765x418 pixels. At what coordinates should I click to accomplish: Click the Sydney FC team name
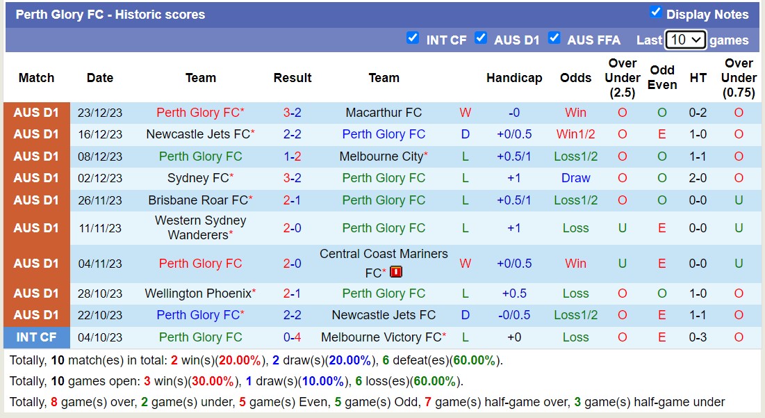200,177
